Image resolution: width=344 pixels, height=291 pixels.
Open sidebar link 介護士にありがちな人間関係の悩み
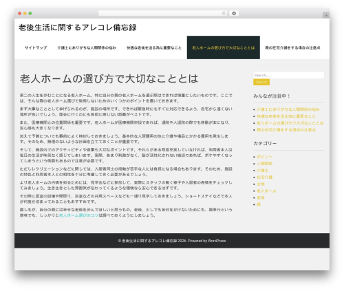pos(288,109)
